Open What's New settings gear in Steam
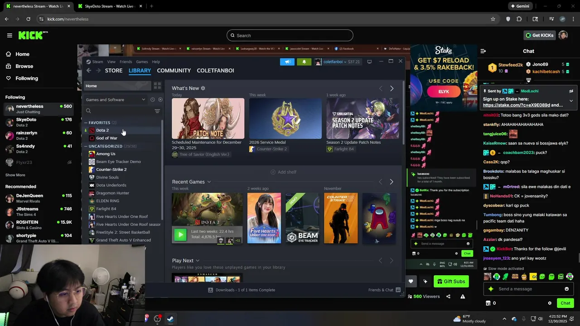Viewport: 580px width, 326px height. (x=203, y=88)
